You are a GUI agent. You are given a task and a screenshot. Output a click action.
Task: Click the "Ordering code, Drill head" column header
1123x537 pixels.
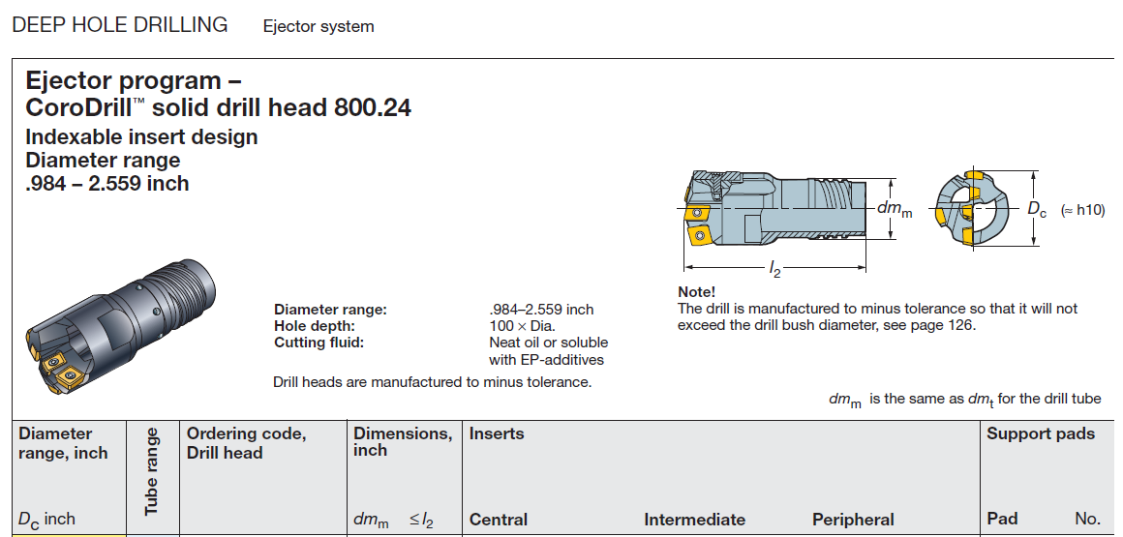point(246,443)
